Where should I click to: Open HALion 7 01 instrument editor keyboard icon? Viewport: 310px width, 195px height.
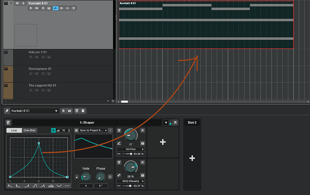(x=49, y=57)
